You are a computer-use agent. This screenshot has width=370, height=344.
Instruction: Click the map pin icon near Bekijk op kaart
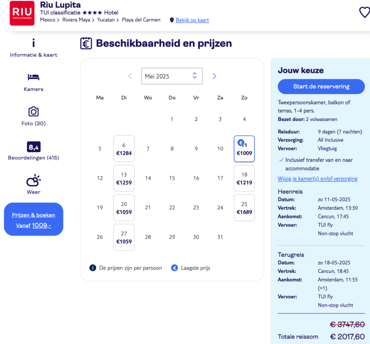click(172, 20)
